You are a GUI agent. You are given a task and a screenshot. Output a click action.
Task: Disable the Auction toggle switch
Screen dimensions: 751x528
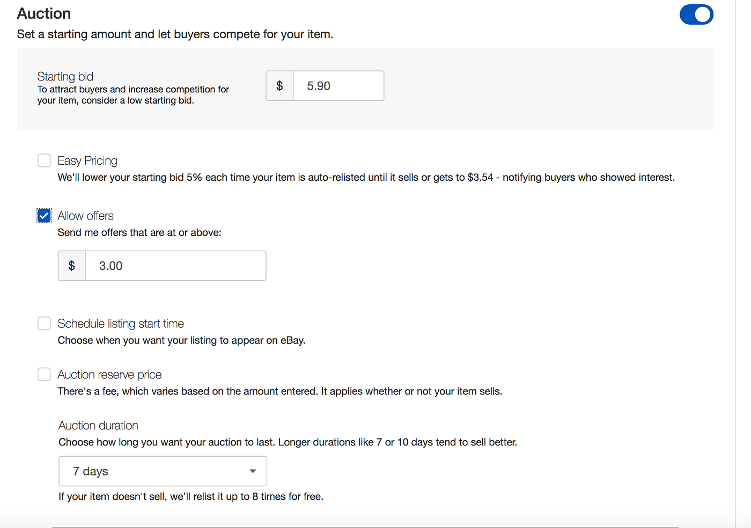[x=696, y=14]
